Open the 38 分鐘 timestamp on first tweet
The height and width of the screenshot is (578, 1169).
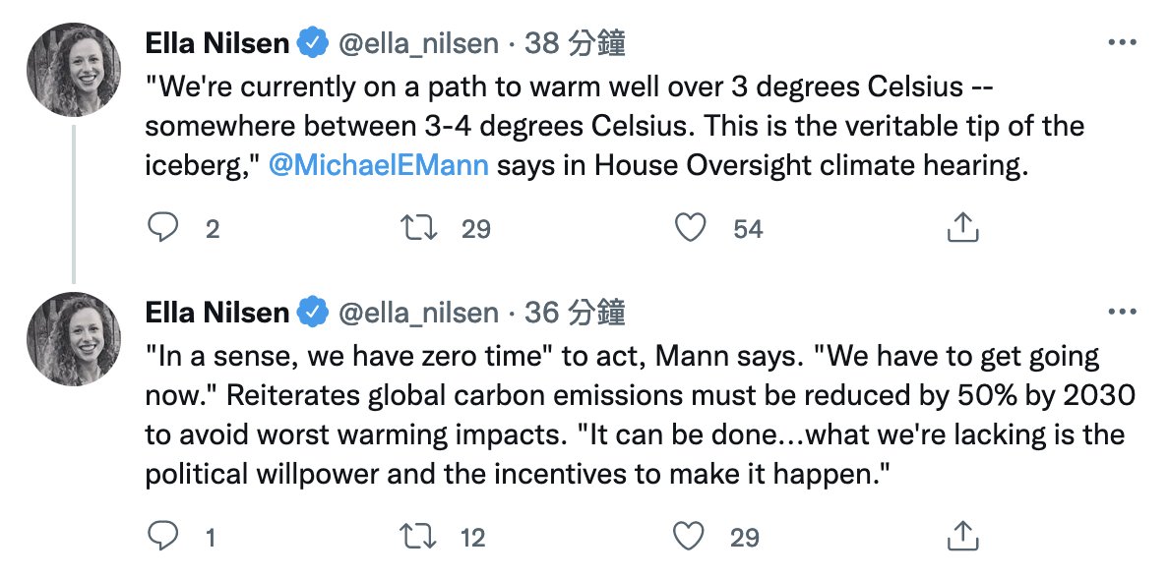point(575,44)
